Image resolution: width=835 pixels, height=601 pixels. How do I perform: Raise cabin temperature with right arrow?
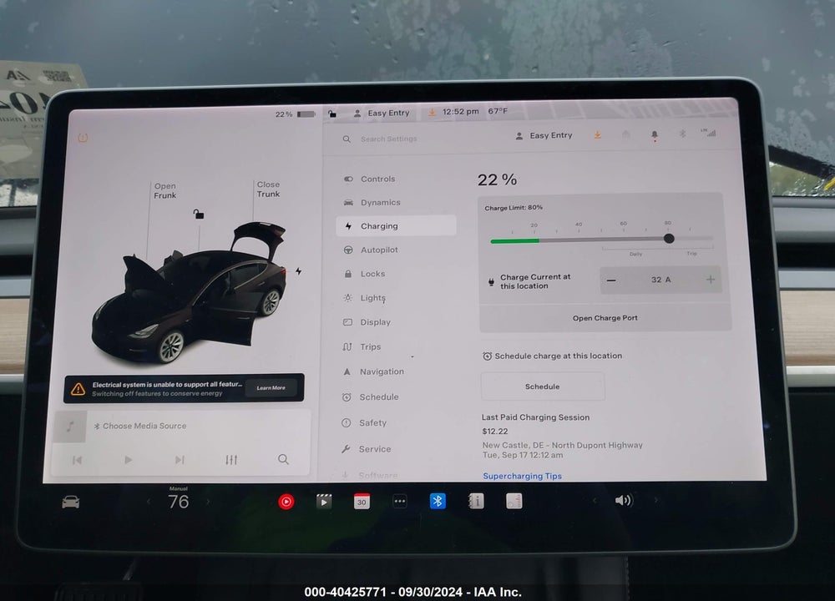(208, 502)
